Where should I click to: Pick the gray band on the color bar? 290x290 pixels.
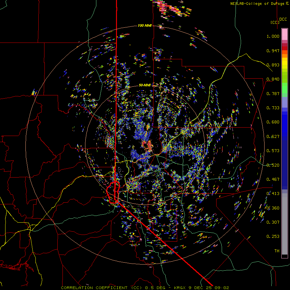pyautogui.click(x=285, y=224)
